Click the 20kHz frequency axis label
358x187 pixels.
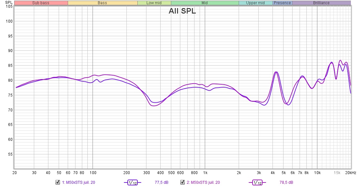pyautogui.click(x=351, y=173)
